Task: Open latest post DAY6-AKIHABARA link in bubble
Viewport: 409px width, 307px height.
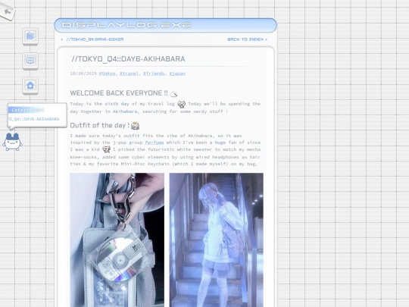Action: point(34,119)
